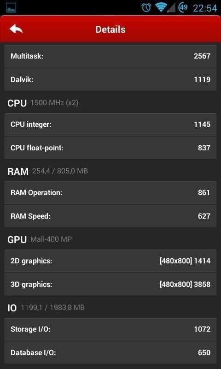This screenshot has width=221, height=369.
Task: Tap the alarm clock status icon
Action: click(x=146, y=7)
